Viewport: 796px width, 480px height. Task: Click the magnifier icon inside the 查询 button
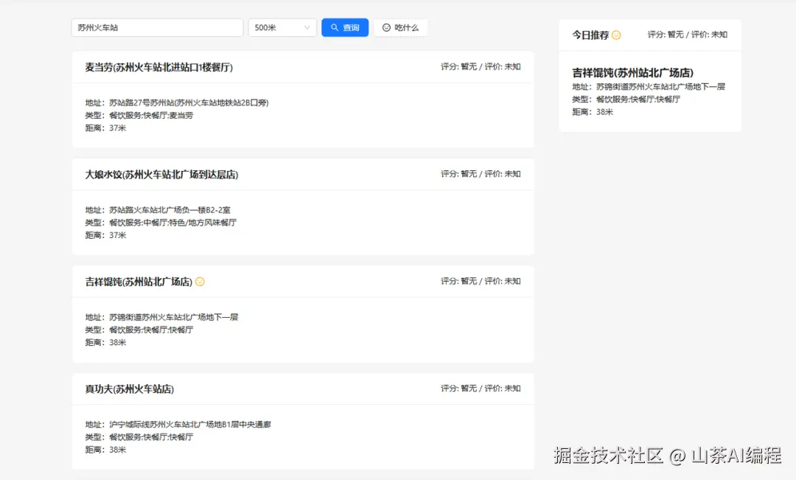335,27
